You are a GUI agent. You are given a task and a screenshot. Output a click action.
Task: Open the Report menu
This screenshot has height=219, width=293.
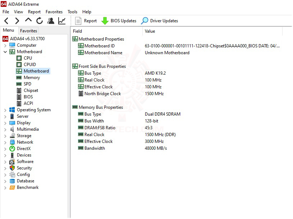pyautogui.click(x=34, y=12)
